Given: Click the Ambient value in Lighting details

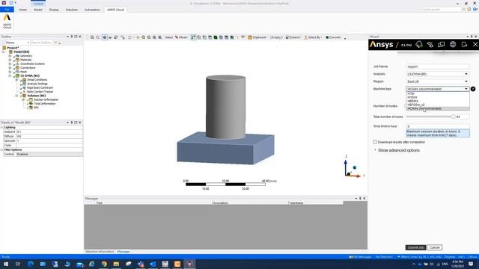Looking at the screenshot, I should coord(49,132).
